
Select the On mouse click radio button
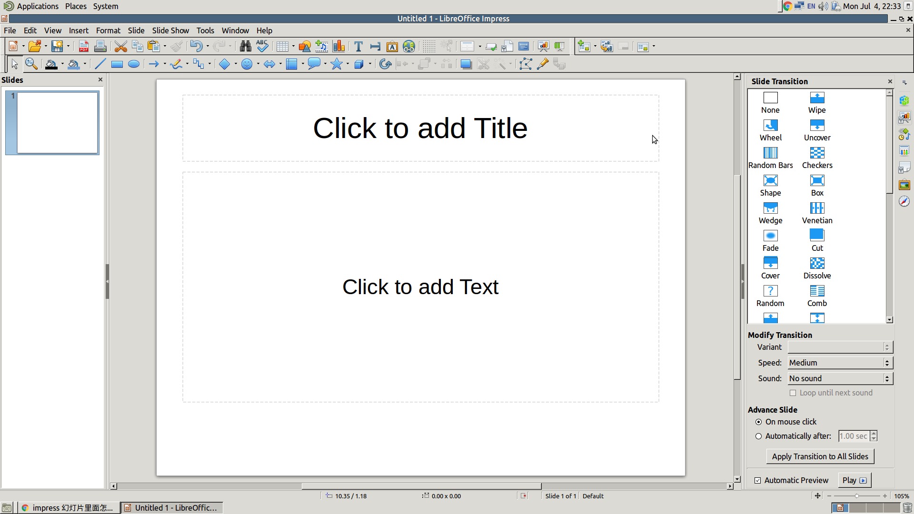(759, 422)
